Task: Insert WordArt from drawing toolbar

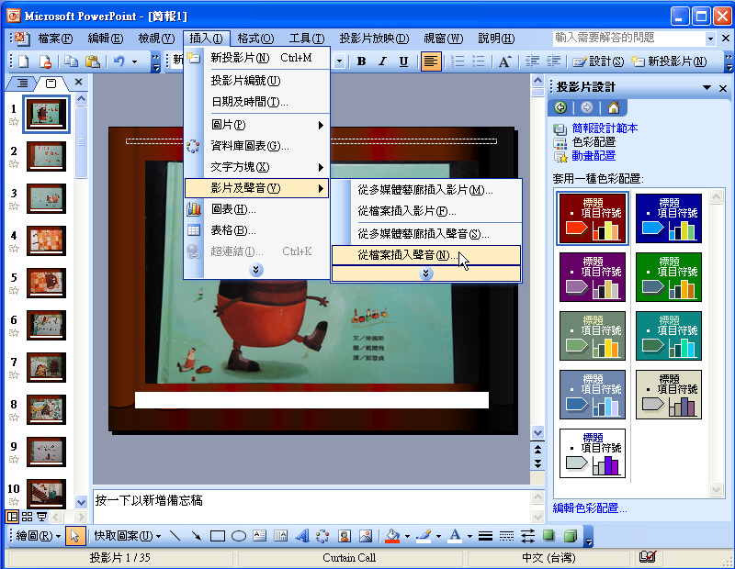Action: pyautogui.click(x=302, y=535)
